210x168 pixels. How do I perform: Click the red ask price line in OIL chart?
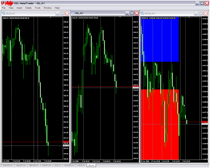102,87
